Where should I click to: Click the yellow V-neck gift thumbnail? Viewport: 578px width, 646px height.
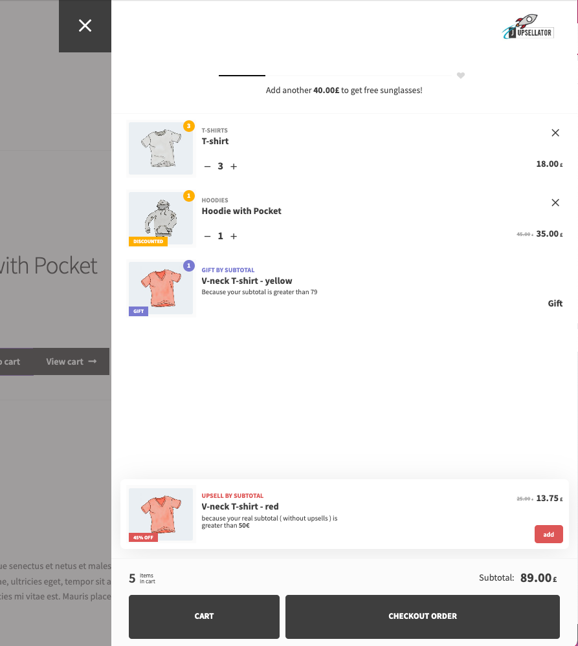click(161, 288)
